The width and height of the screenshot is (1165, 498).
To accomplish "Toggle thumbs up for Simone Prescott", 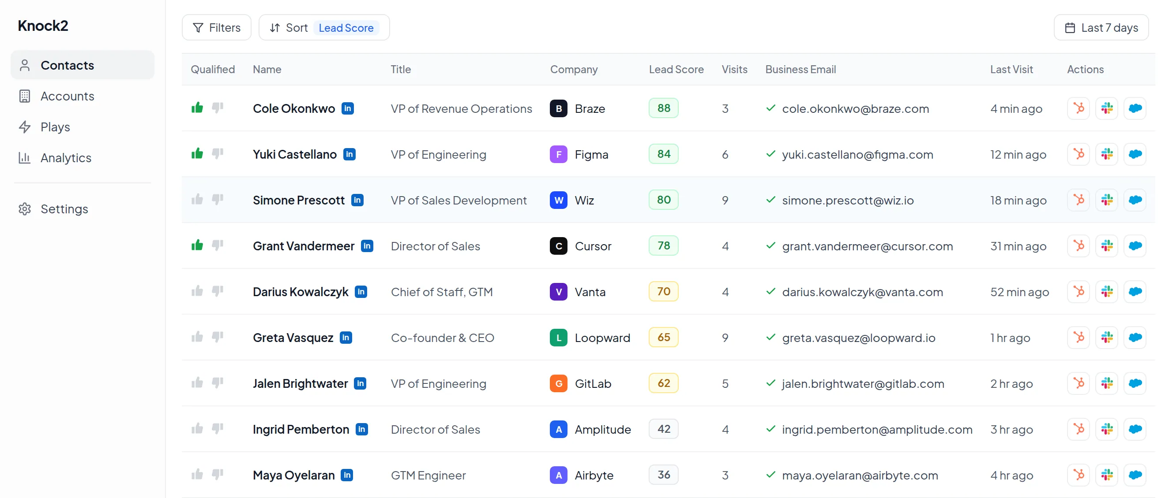I will click(x=197, y=199).
